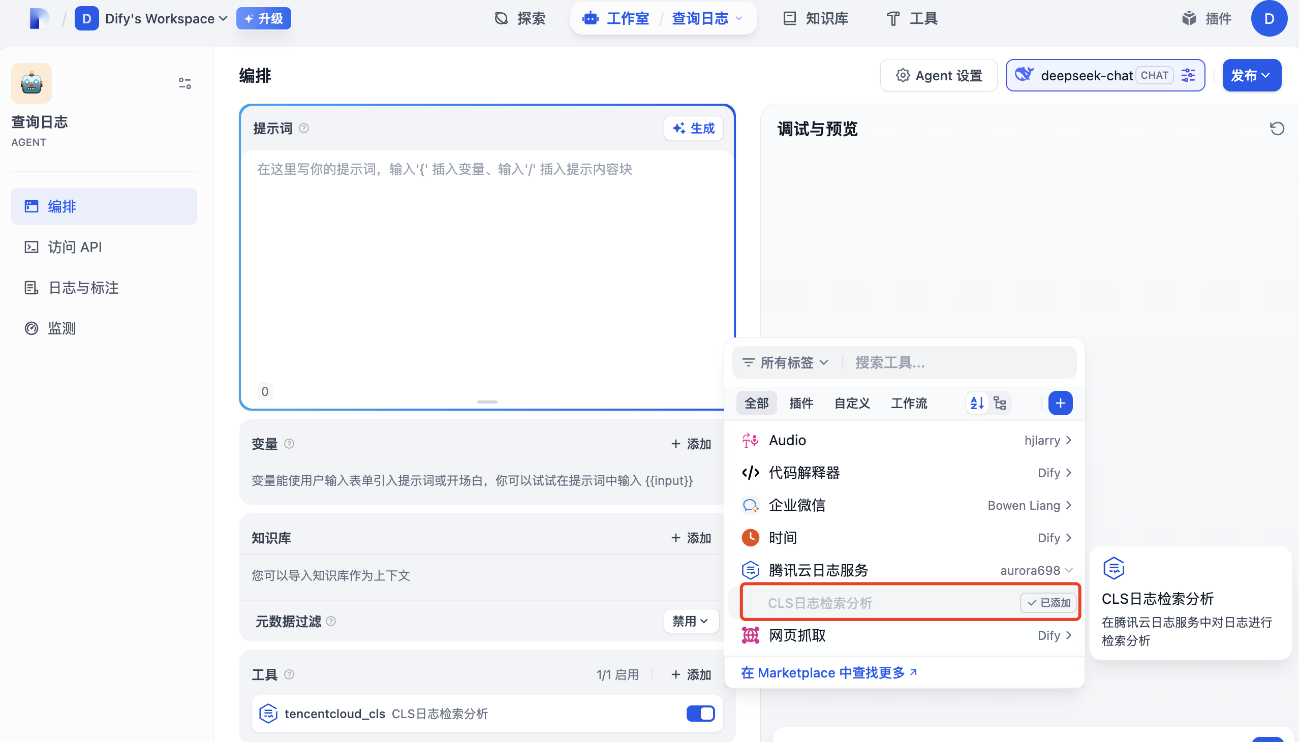Click the blue plus custom tool button

point(1060,403)
